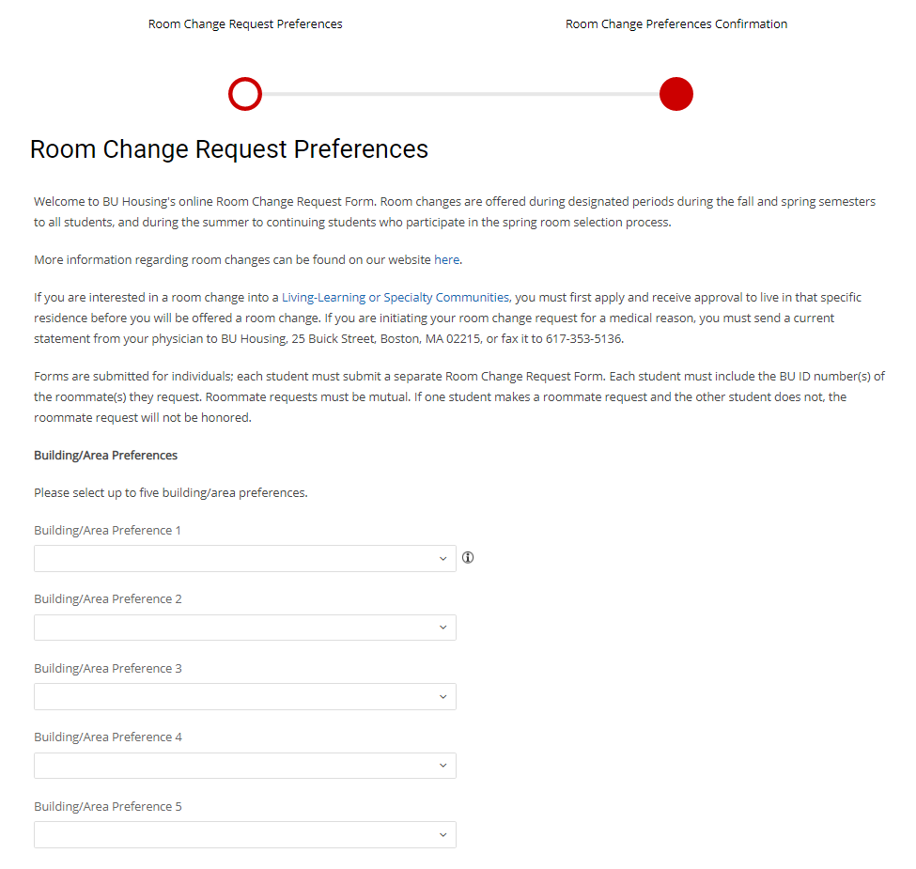Screen dimensions: 916x869
Task: Click the chevron arrow of Preference 2
Action: coord(443,628)
